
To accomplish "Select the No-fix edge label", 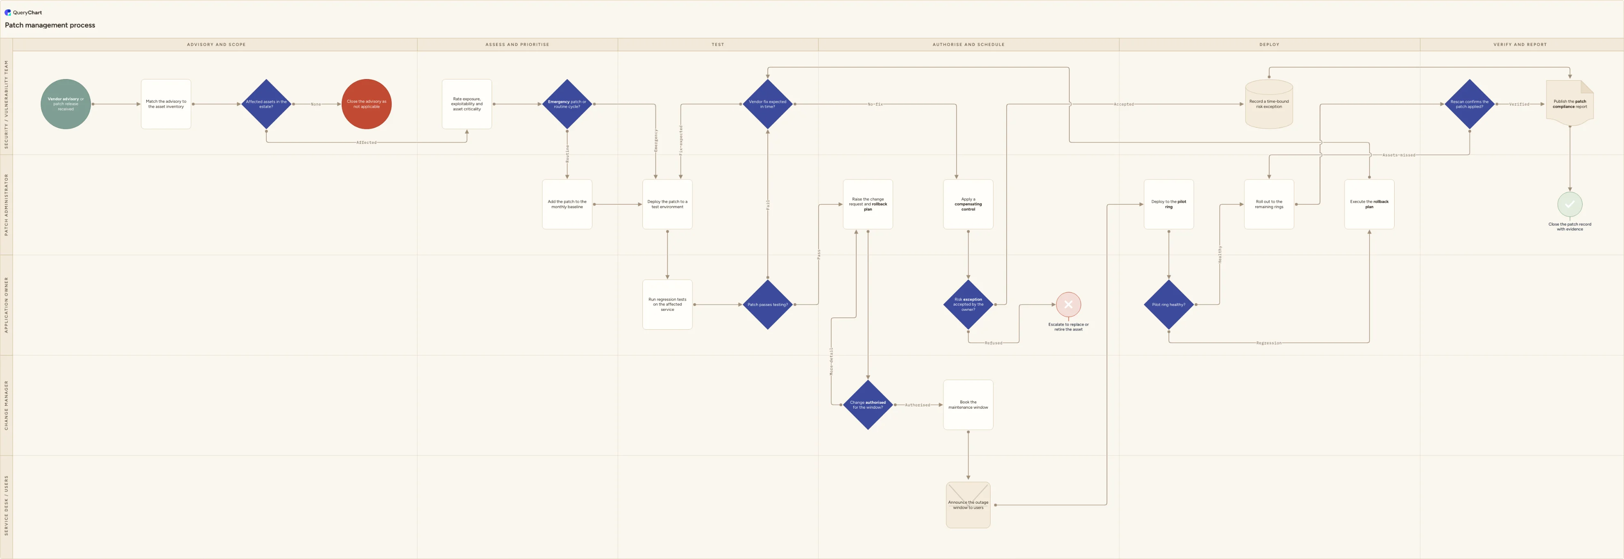I will pos(875,104).
